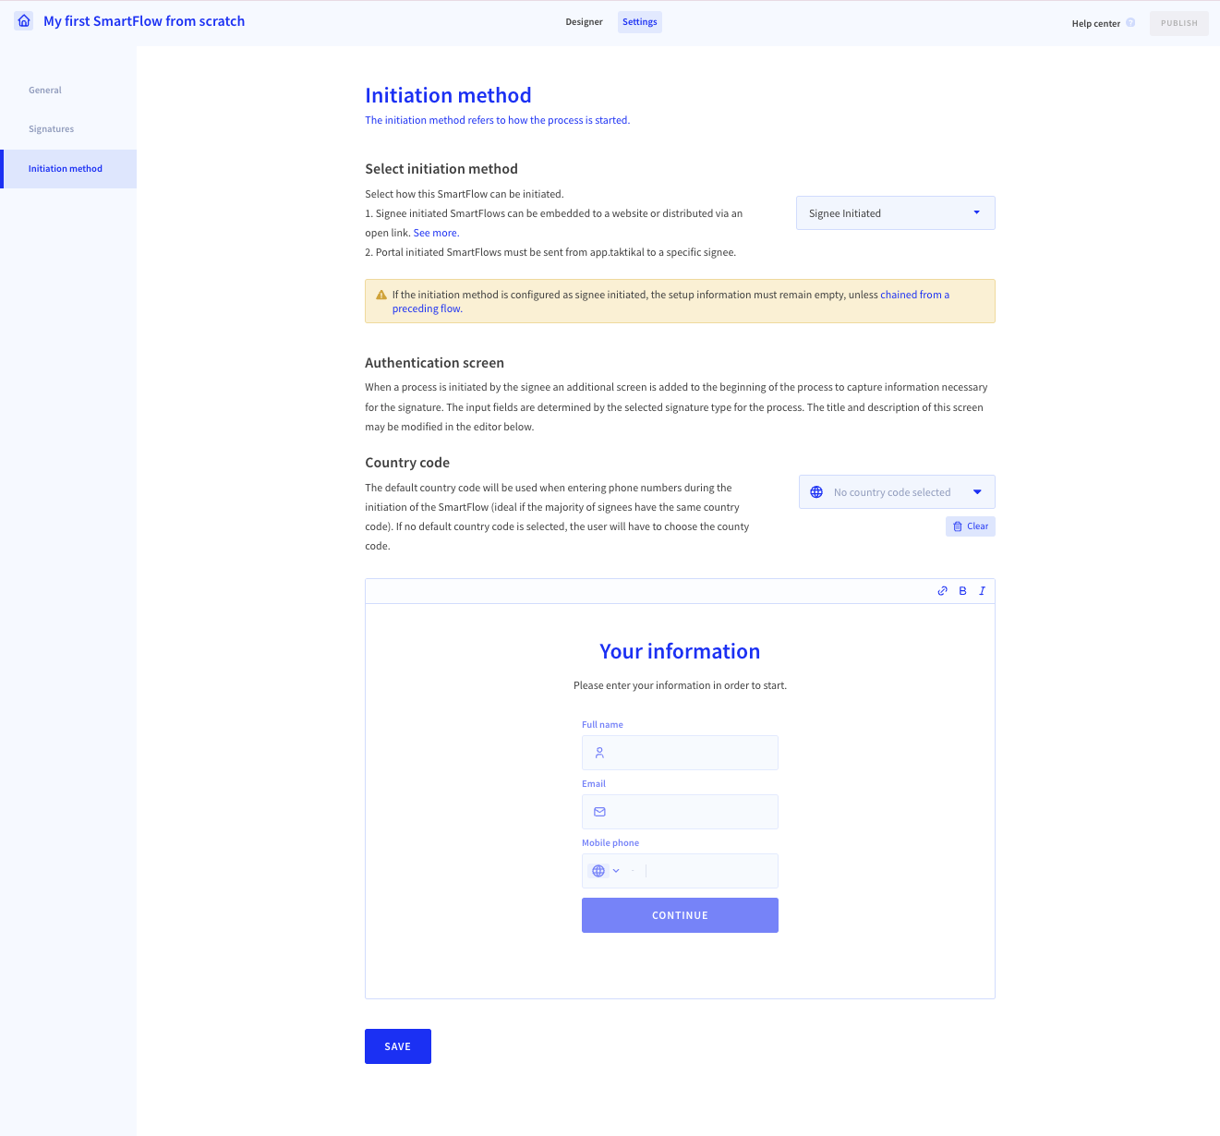The height and width of the screenshot is (1136, 1220).
Task: Toggle italic formatting in editor toolbar
Action: [x=982, y=591]
